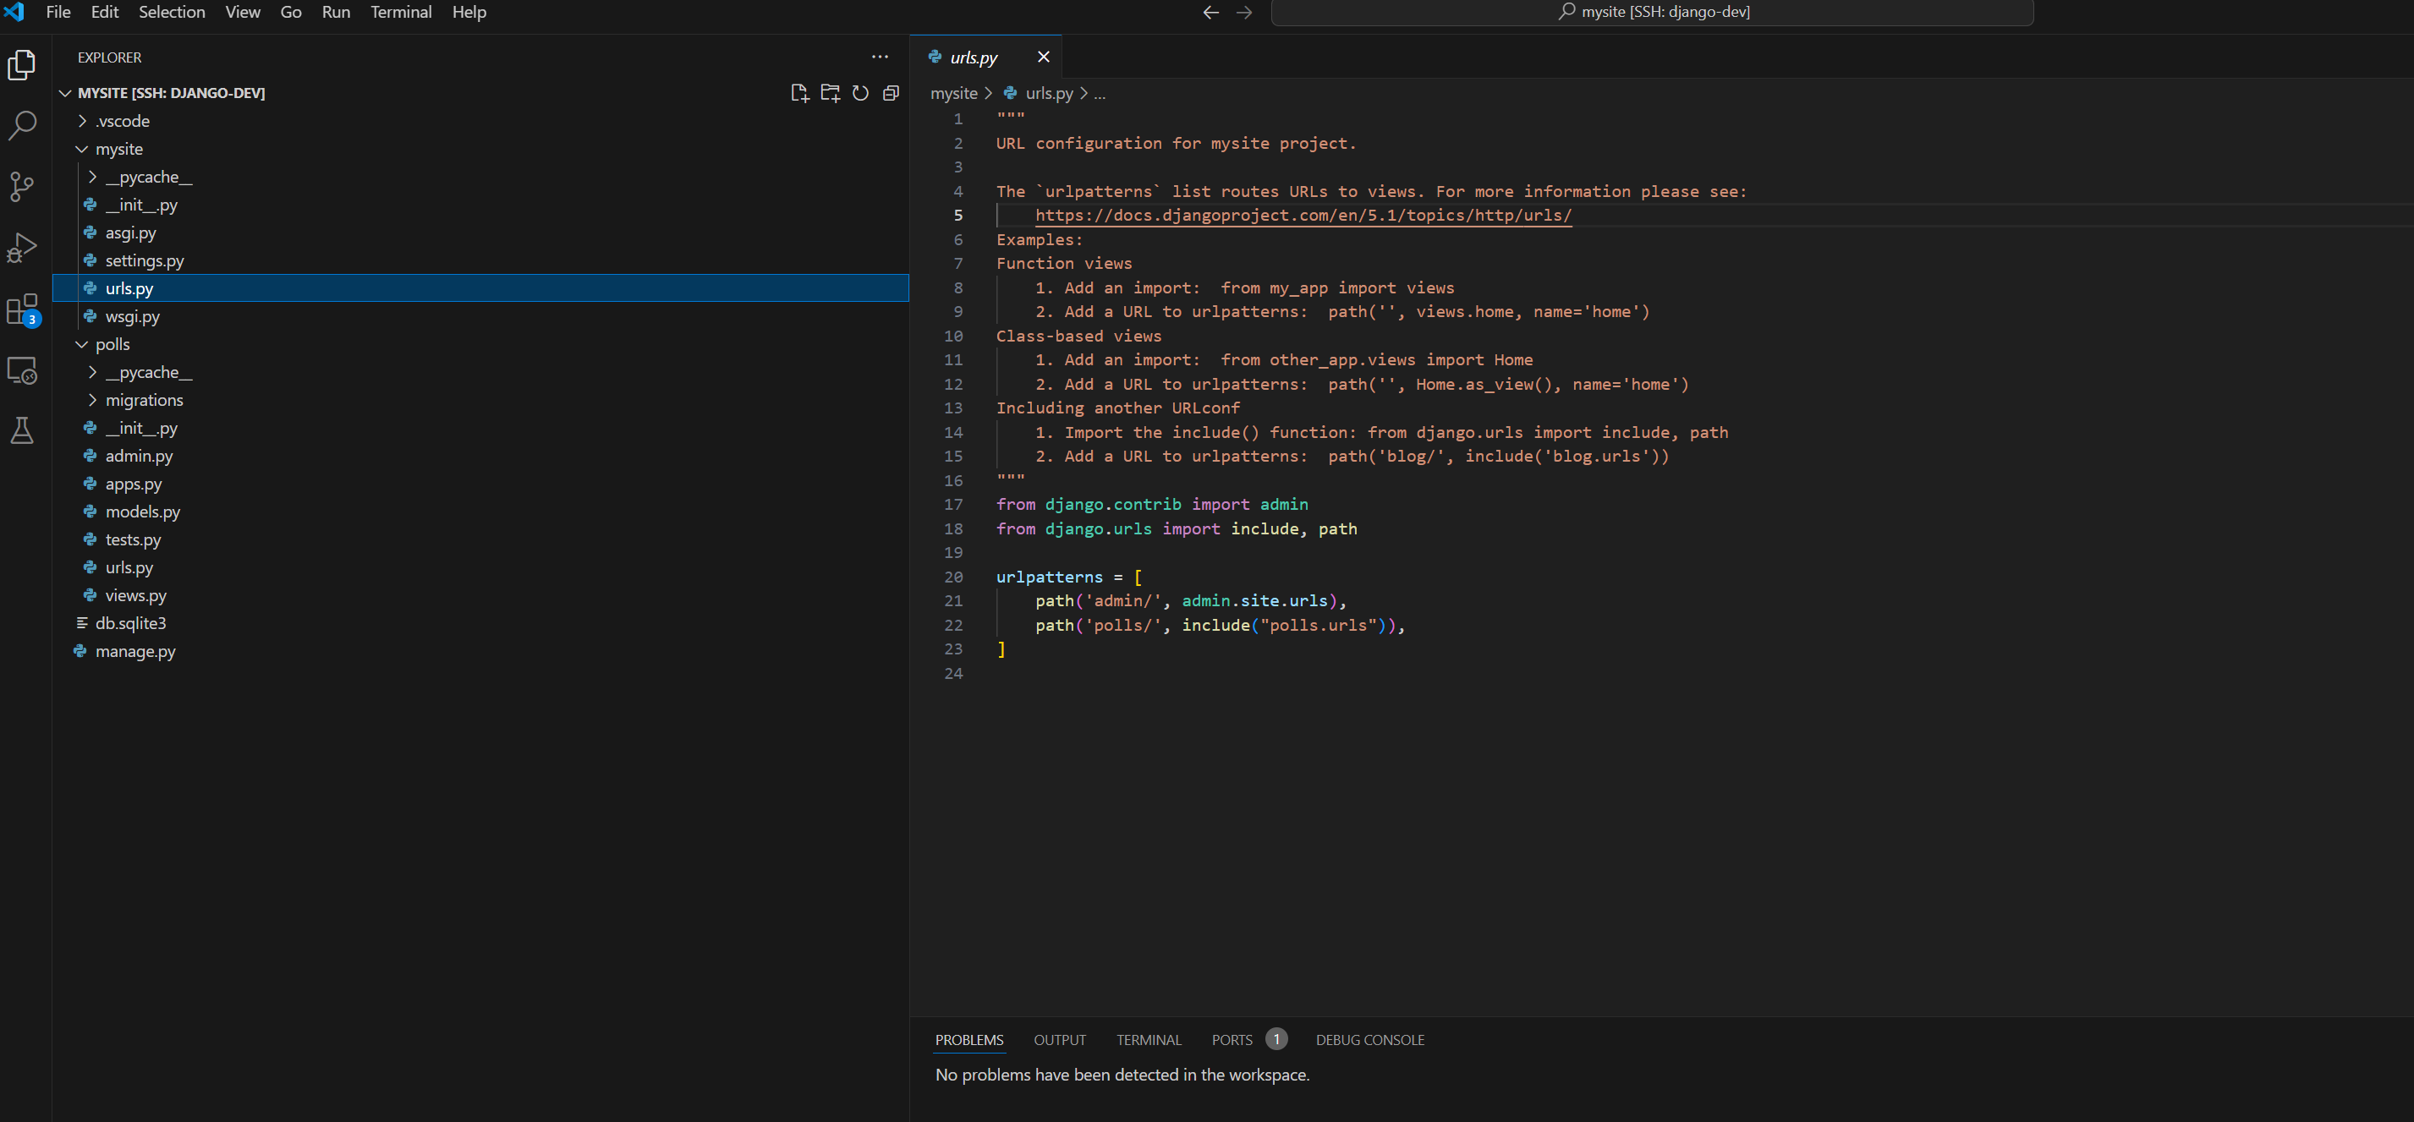Switch to the DEBUG CONSOLE tab
The width and height of the screenshot is (2414, 1122).
click(x=1369, y=1040)
